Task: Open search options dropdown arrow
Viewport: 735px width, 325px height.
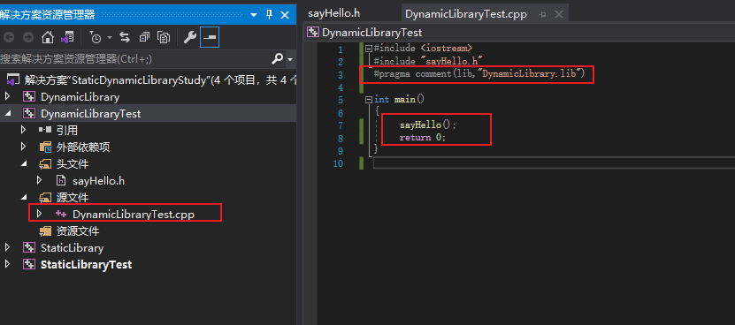Action: 290,59
